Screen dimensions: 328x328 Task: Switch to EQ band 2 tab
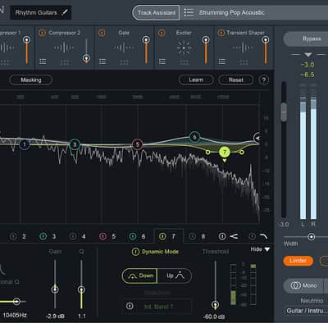(x=18, y=236)
